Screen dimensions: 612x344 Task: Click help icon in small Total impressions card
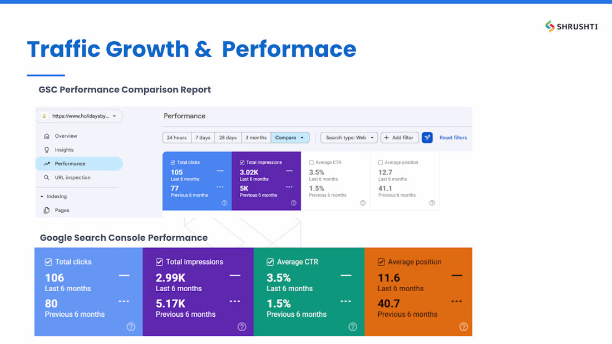coord(294,203)
